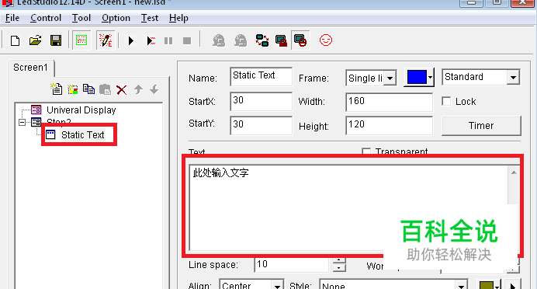Click the Timer button
The height and width of the screenshot is (289, 537).
tap(481, 126)
